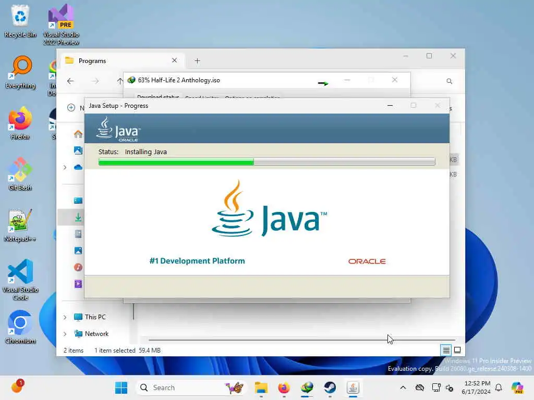The width and height of the screenshot is (534, 400).
Task: Open File Explorer from the taskbar
Action: coord(261,387)
